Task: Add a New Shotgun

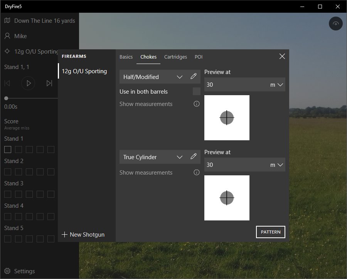Action: click(x=83, y=234)
